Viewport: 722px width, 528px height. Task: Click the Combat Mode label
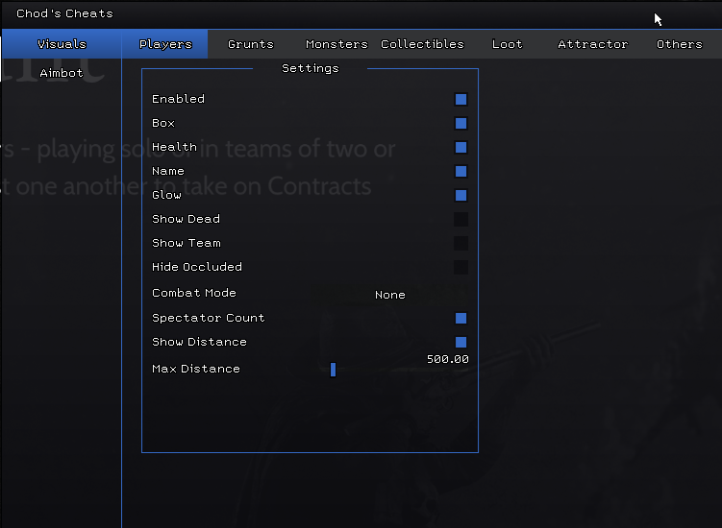pos(194,293)
